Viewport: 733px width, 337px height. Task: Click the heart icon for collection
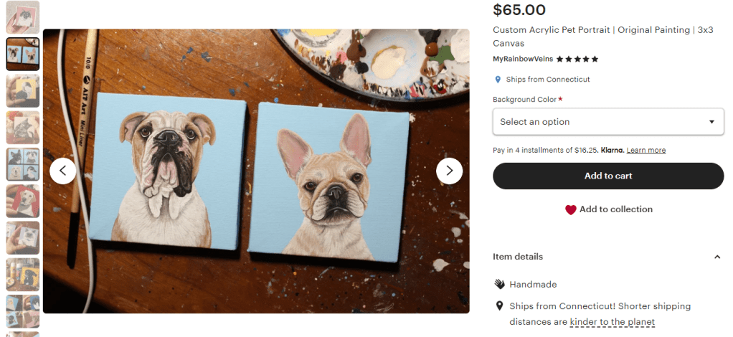coord(571,210)
